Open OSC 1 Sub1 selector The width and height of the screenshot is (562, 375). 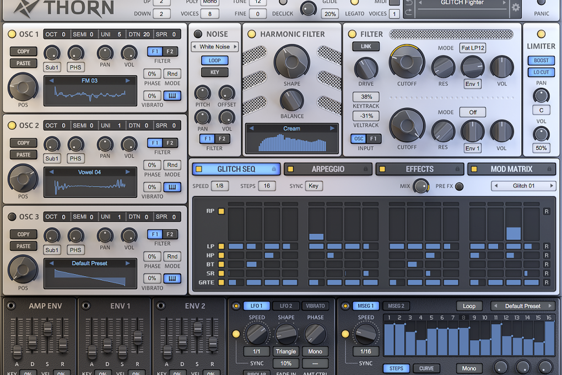(x=52, y=67)
